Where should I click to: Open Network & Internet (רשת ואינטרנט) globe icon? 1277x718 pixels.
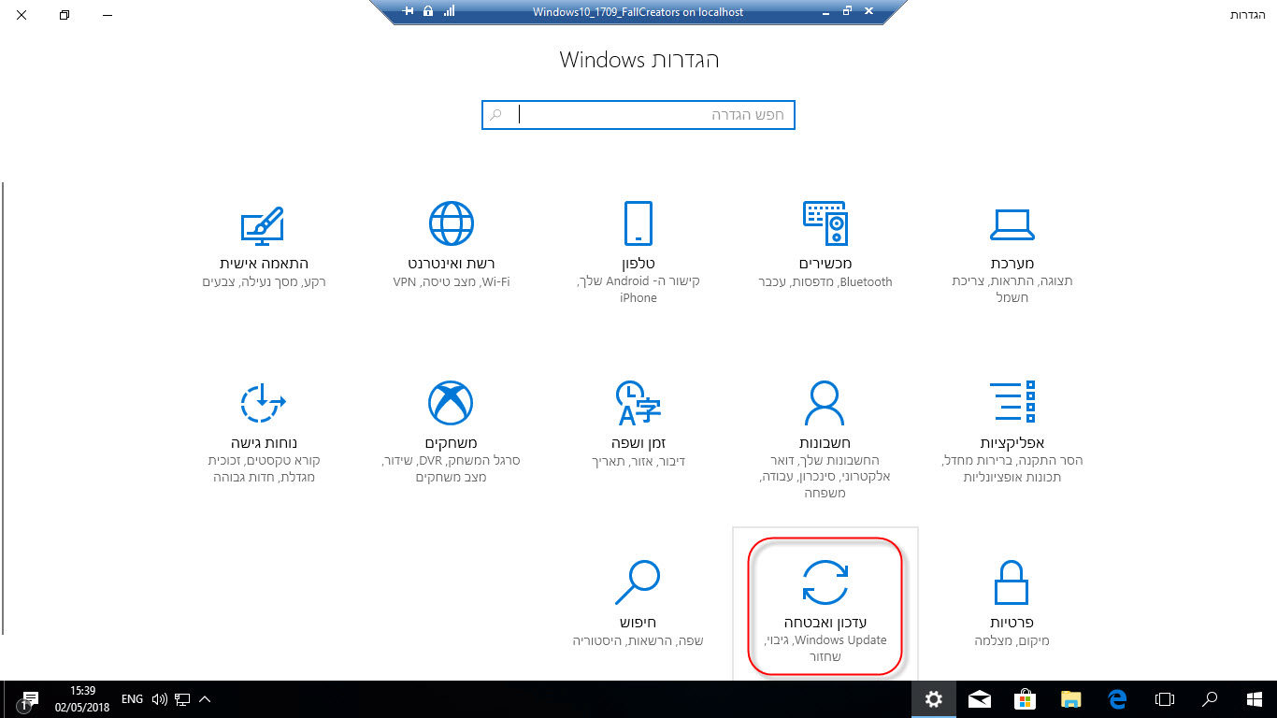pos(452,223)
